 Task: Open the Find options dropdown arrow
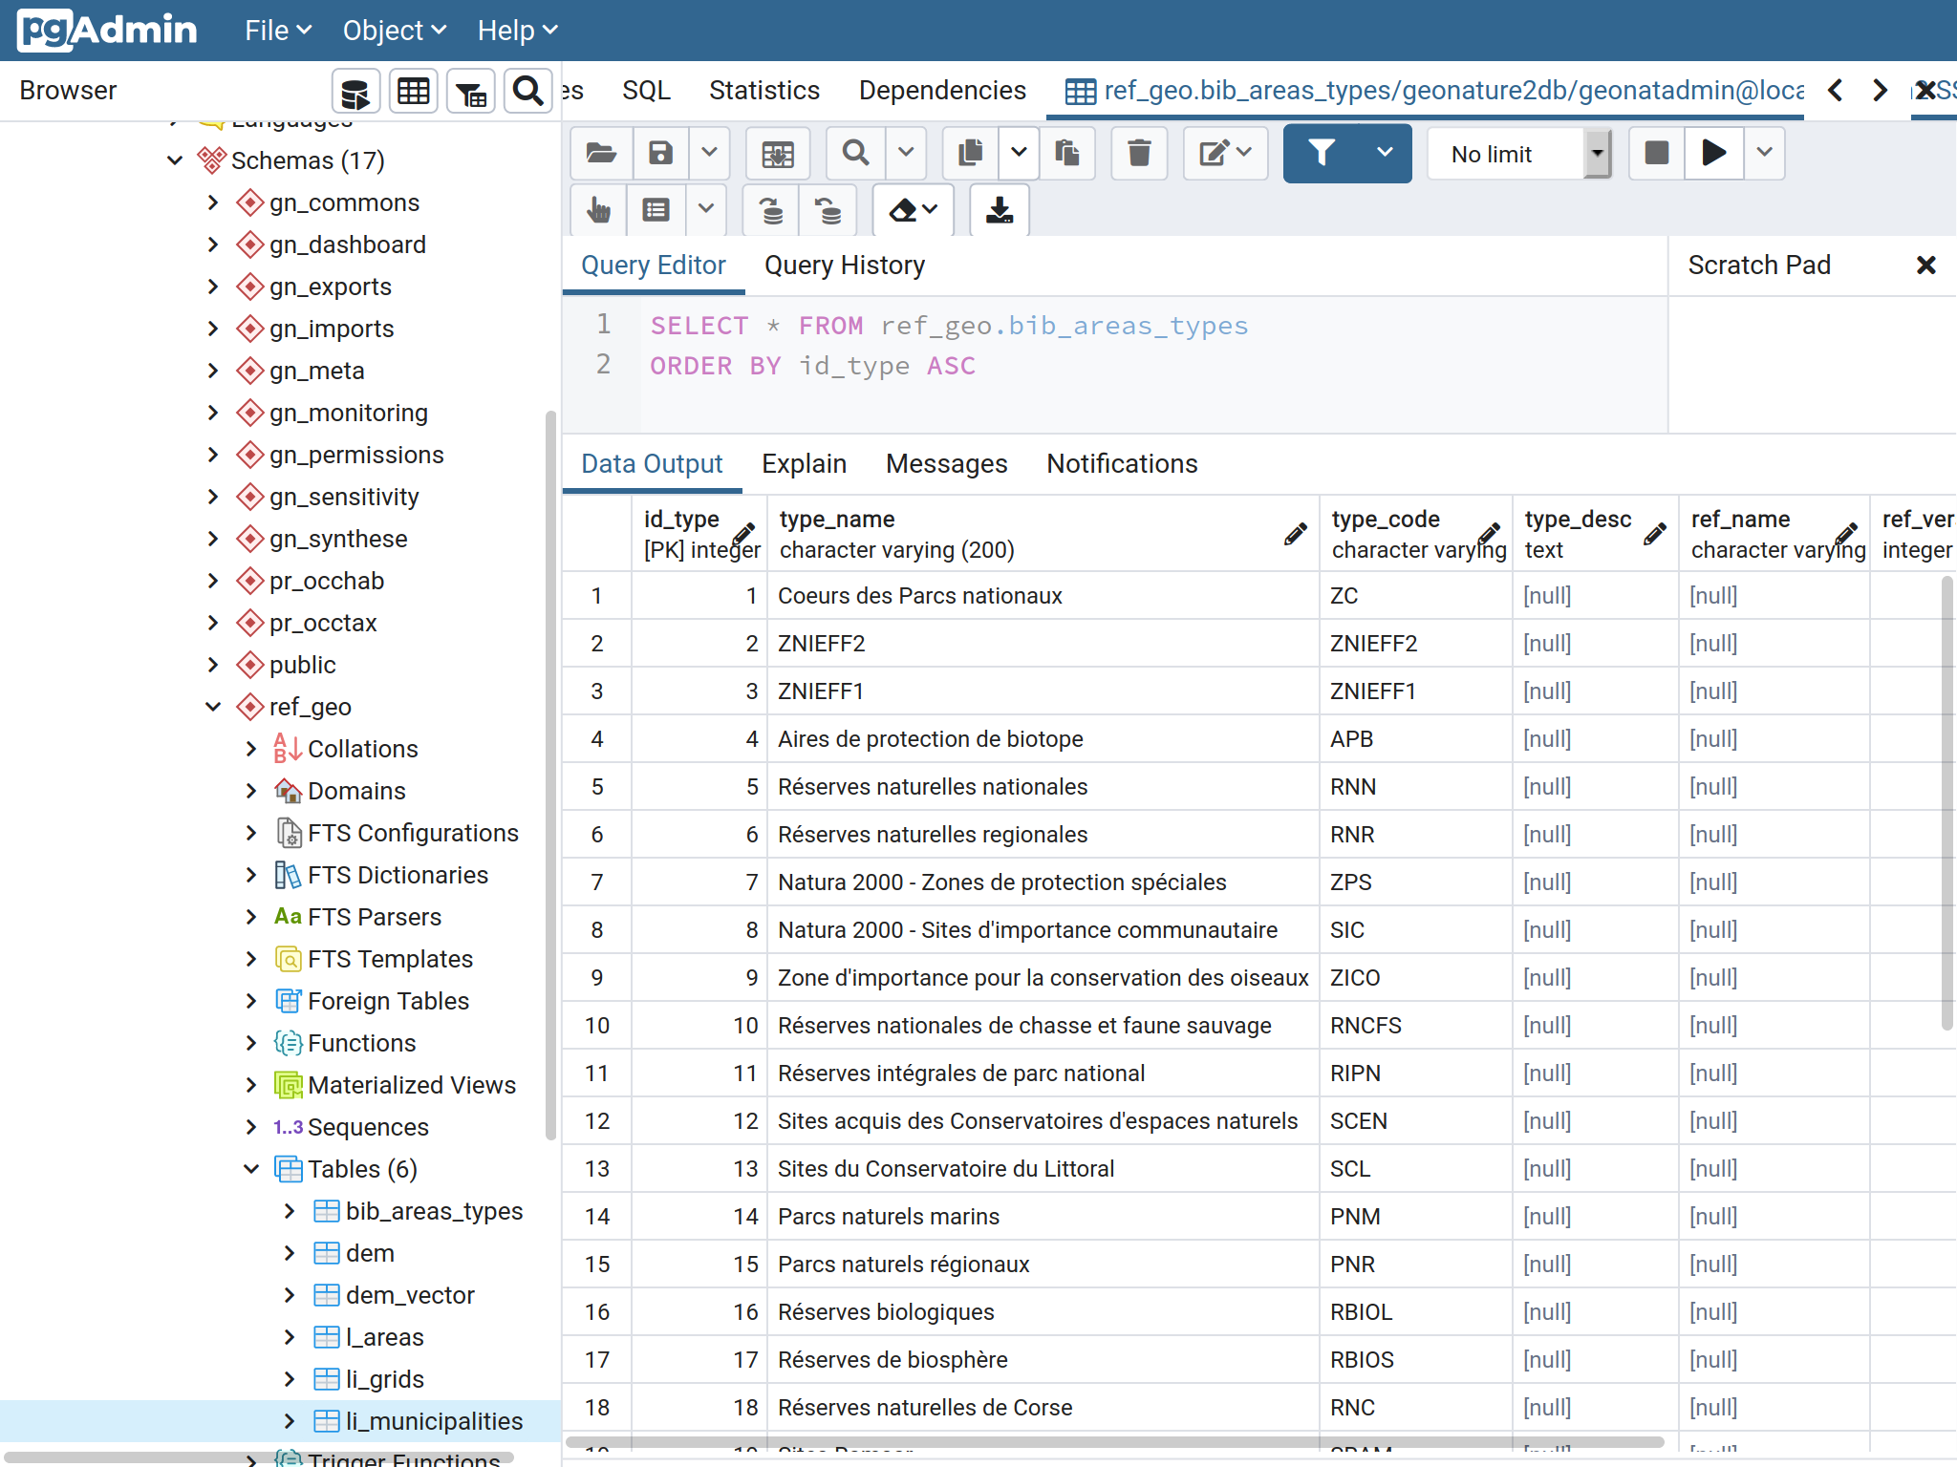click(906, 153)
